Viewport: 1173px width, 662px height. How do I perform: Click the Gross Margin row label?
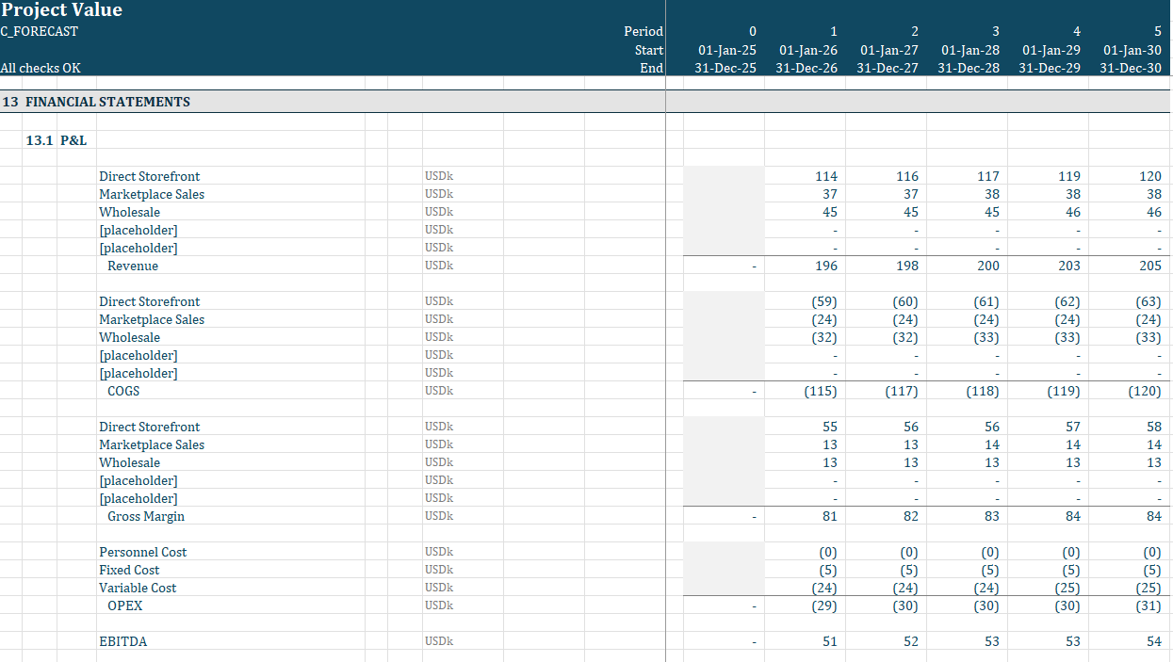tap(146, 516)
